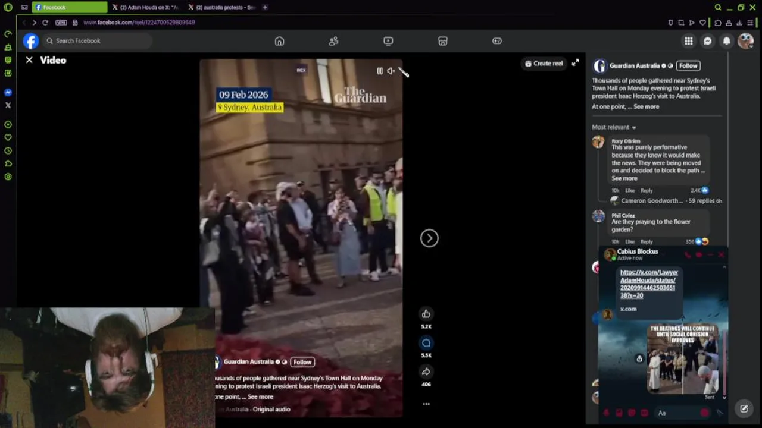Image resolution: width=762 pixels, height=428 pixels.
Task: Open the Opera GX menu logo
Action: pyautogui.click(x=8, y=7)
